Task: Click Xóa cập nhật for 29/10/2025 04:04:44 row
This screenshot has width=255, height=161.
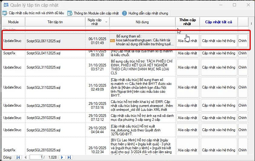Action: (x=188, y=130)
